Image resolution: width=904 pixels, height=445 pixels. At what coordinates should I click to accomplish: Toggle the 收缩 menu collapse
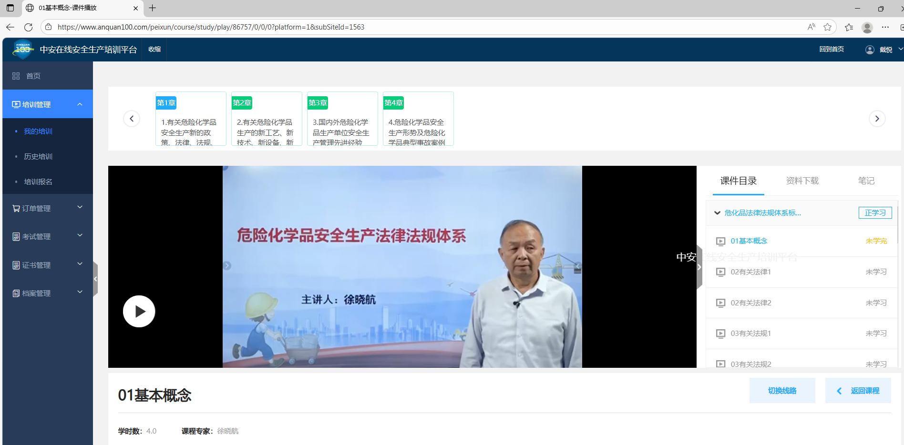[x=154, y=50]
